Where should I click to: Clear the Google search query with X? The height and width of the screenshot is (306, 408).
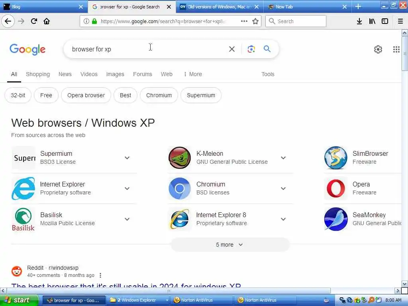coord(232,49)
